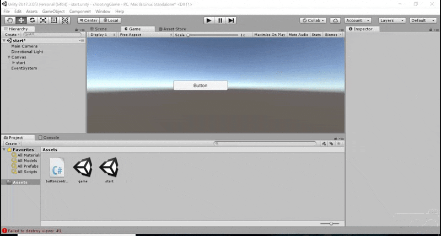Switch to the Game tab
The image size is (441, 236).
pyautogui.click(x=138, y=29)
